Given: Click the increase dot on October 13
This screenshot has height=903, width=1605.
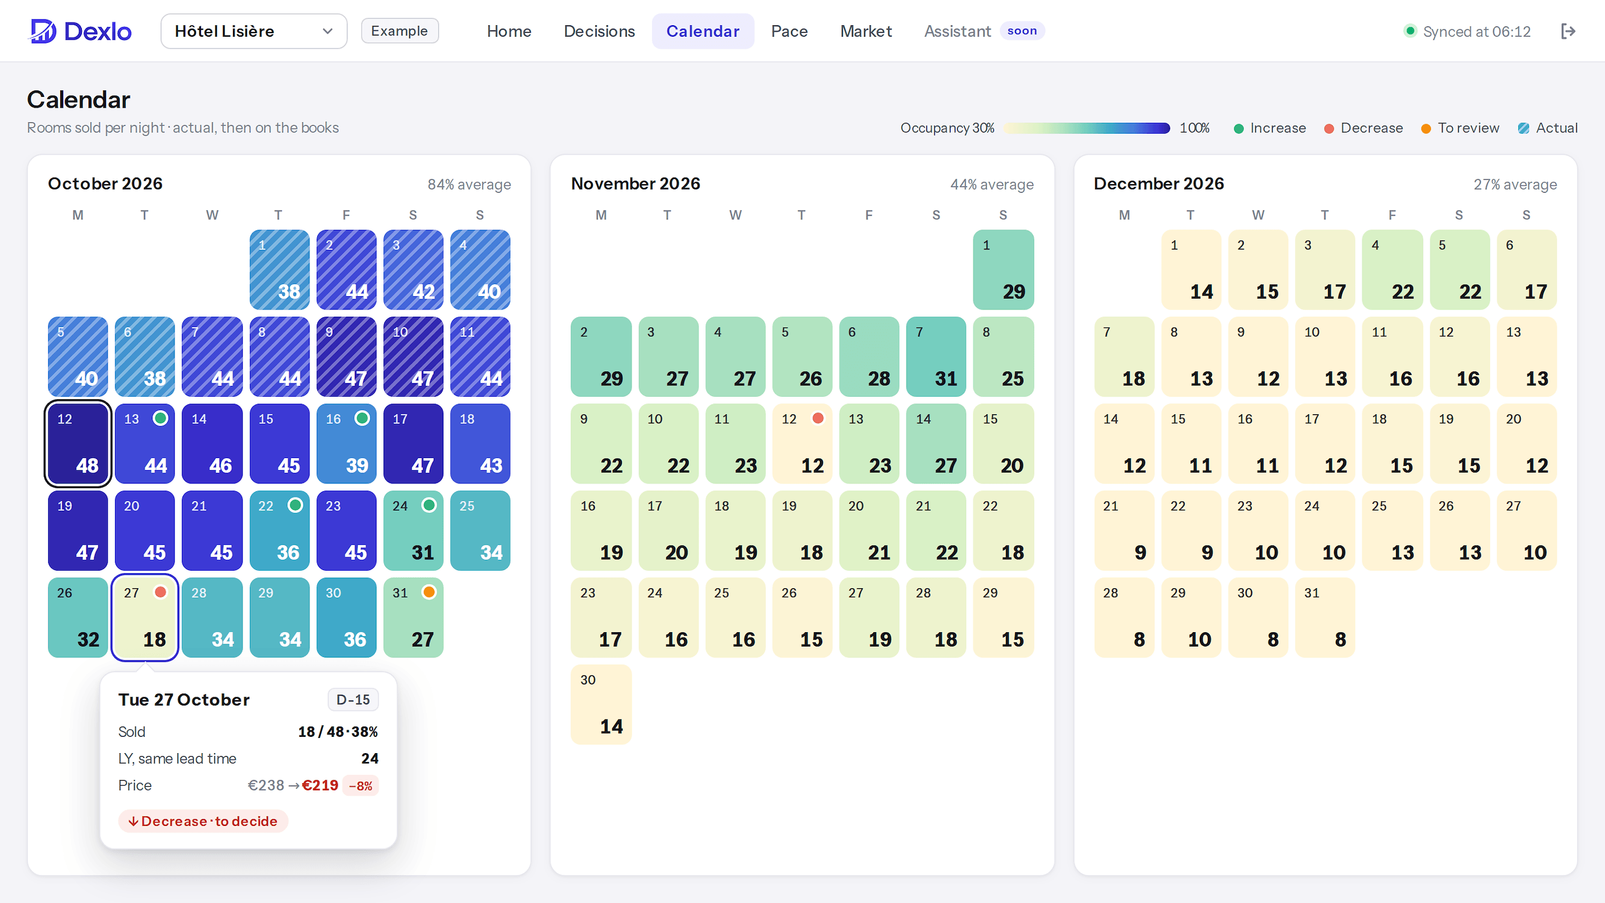Looking at the screenshot, I should click(160, 418).
